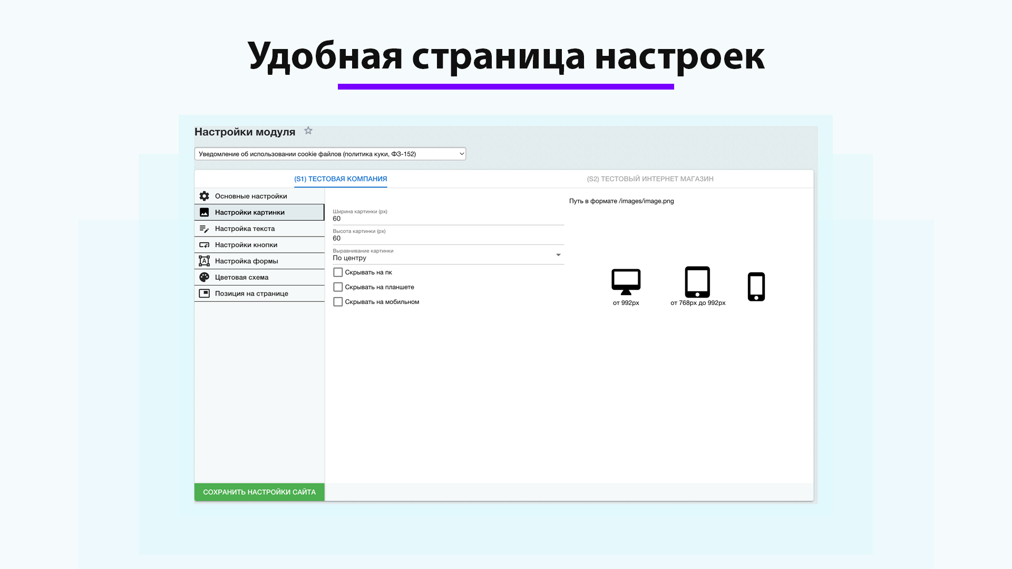This screenshot has height=569, width=1012.
Task: Enable the Скрывать на пк checkbox
Action: tap(338, 272)
